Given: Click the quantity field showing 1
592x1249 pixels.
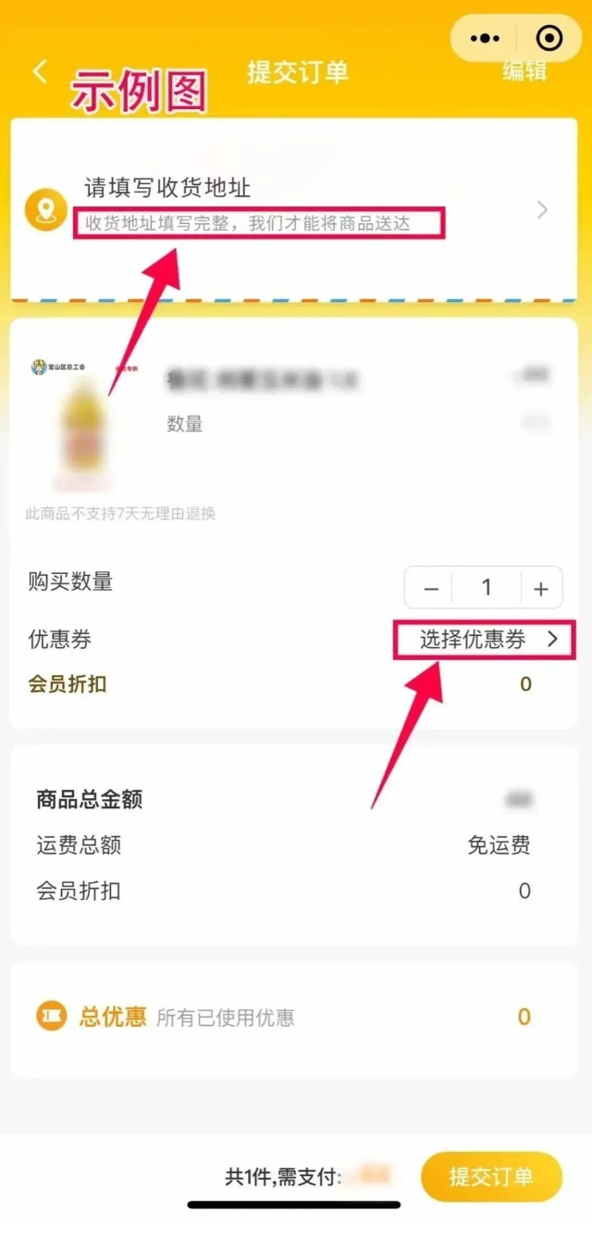Looking at the screenshot, I should (x=487, y=588).
